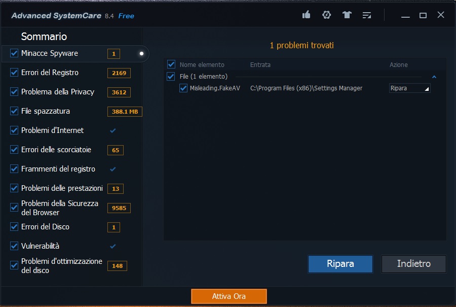Select the Problemi d'Internet category
This screenshot has height=307, width=456.
[52, 130]
